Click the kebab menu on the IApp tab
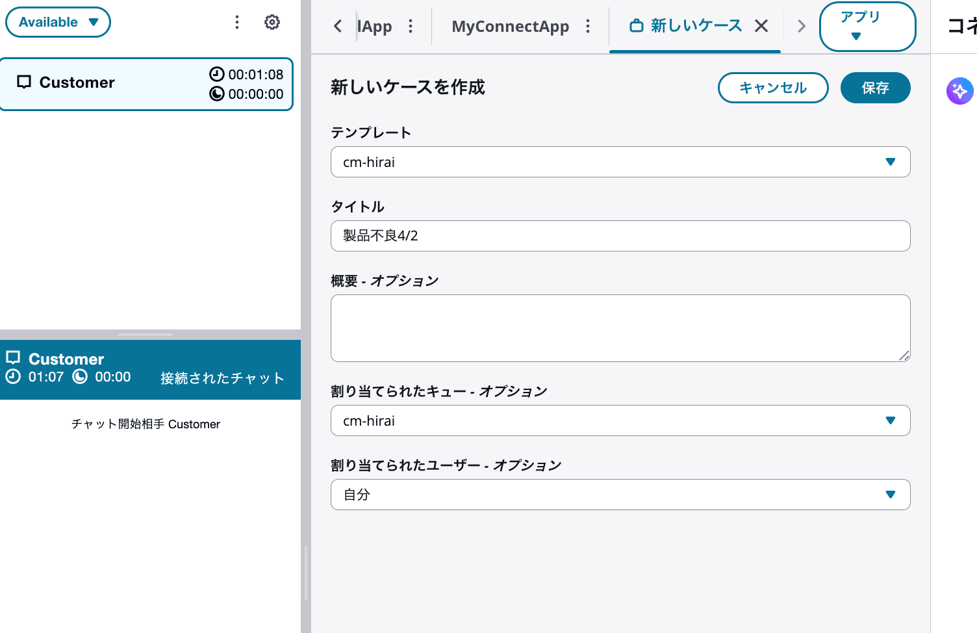Viewport: 977px width, 633px height. coord(411,26)
